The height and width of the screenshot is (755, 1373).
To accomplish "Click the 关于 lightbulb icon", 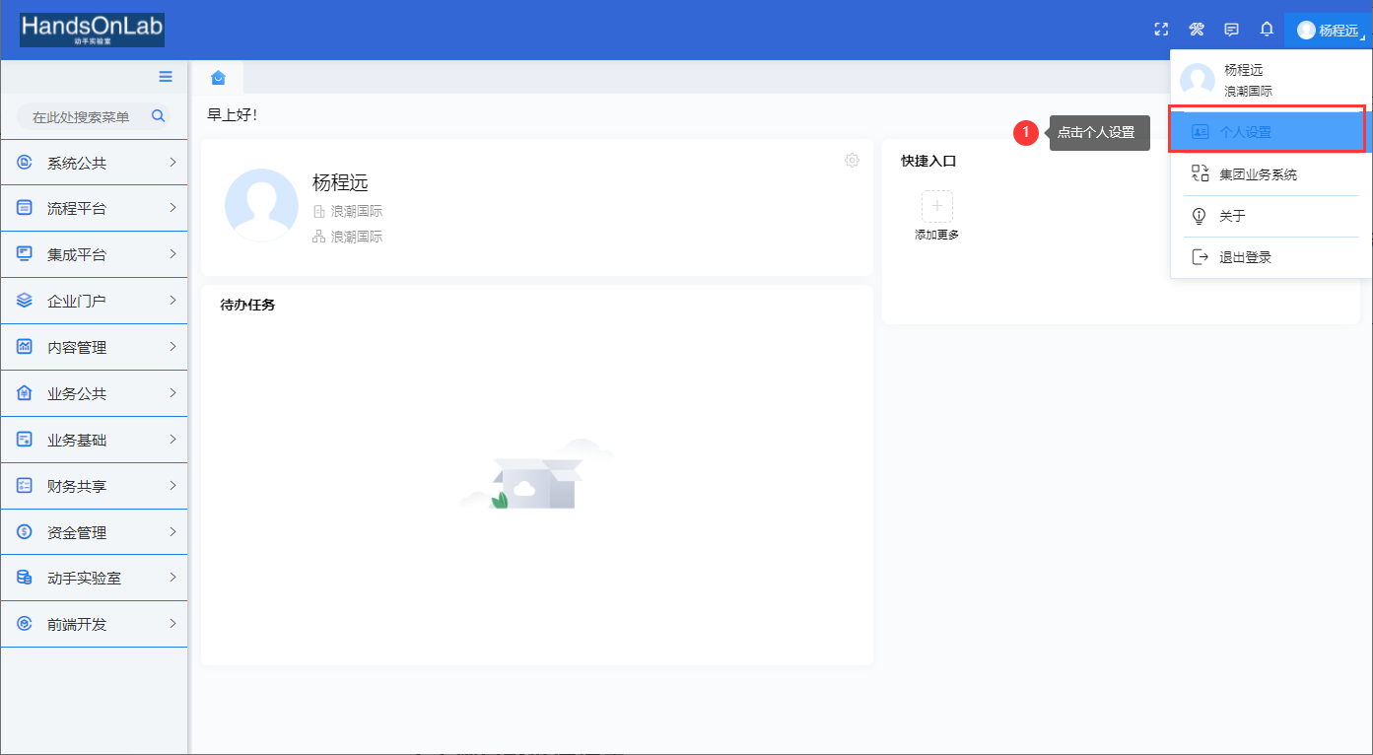I will [1200, 216].
